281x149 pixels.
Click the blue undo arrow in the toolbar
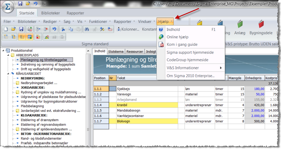(x=54, y=29)
